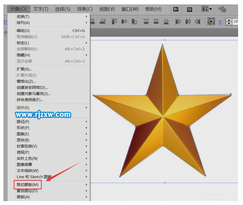Screen dimensions: 243x205
Task: Click horizontal distribute left icon
Action: coord(178,21)
